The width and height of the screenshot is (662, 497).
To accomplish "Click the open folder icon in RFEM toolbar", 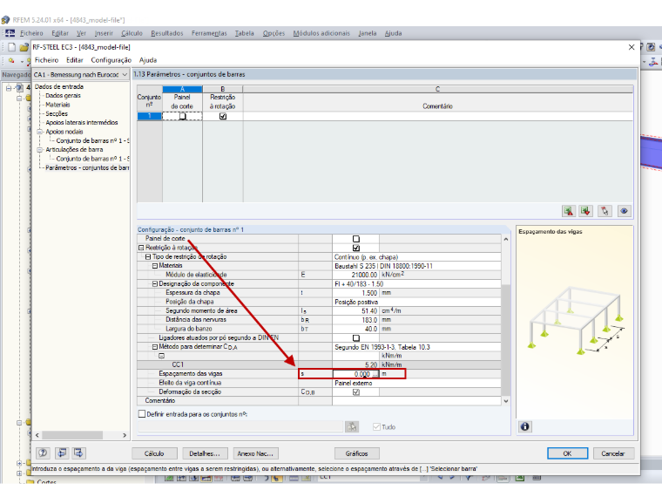I will pyautogui.click(x=24, y=47).
